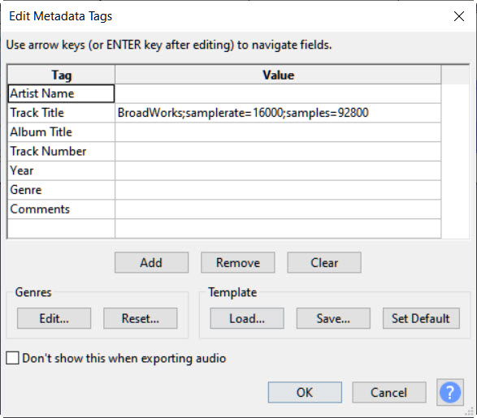477x418 pixels.
Task: Select the Comments value field
Action: coord(278,209)
